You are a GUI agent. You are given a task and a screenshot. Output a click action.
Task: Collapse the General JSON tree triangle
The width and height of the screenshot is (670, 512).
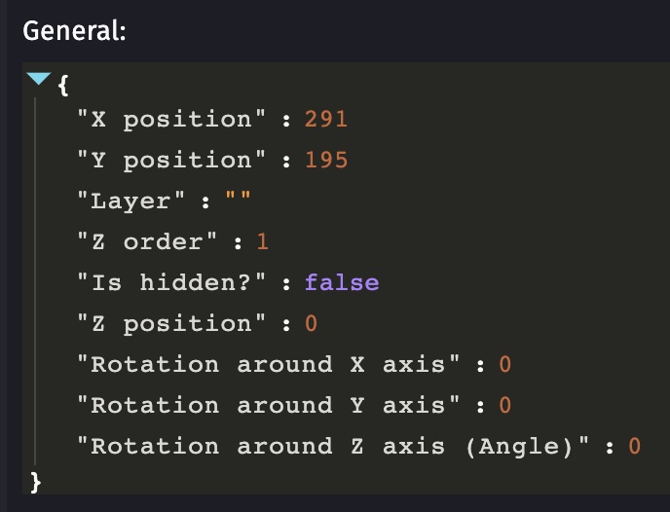[38, 79]
